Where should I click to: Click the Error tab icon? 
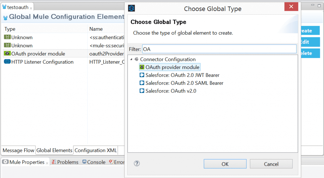pyautogui.click(x=111, y=162)
